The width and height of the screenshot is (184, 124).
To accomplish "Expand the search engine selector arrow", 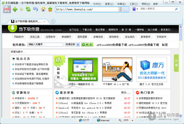I will (x=137, y=9).
